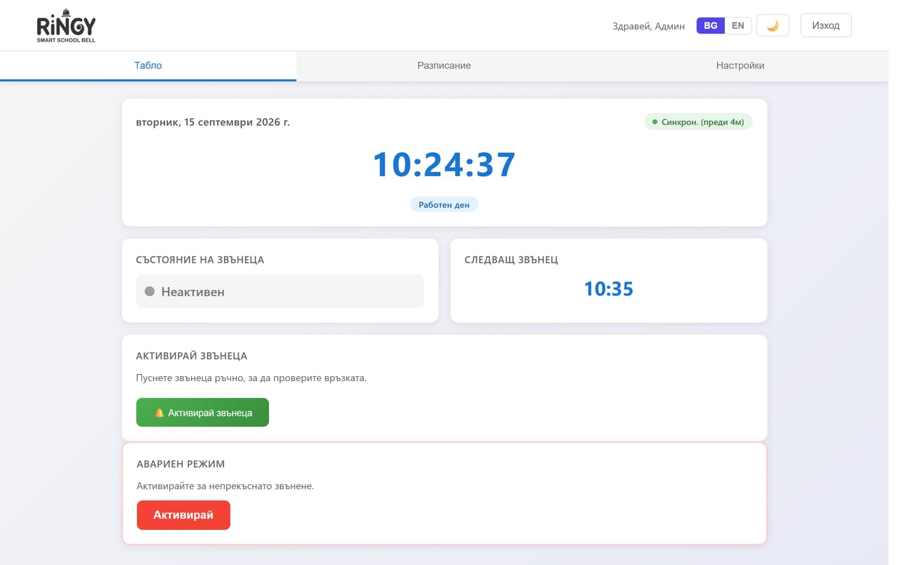Switch language to BG
The height and width of the screenshot is (565, 899).
[711, 25]
